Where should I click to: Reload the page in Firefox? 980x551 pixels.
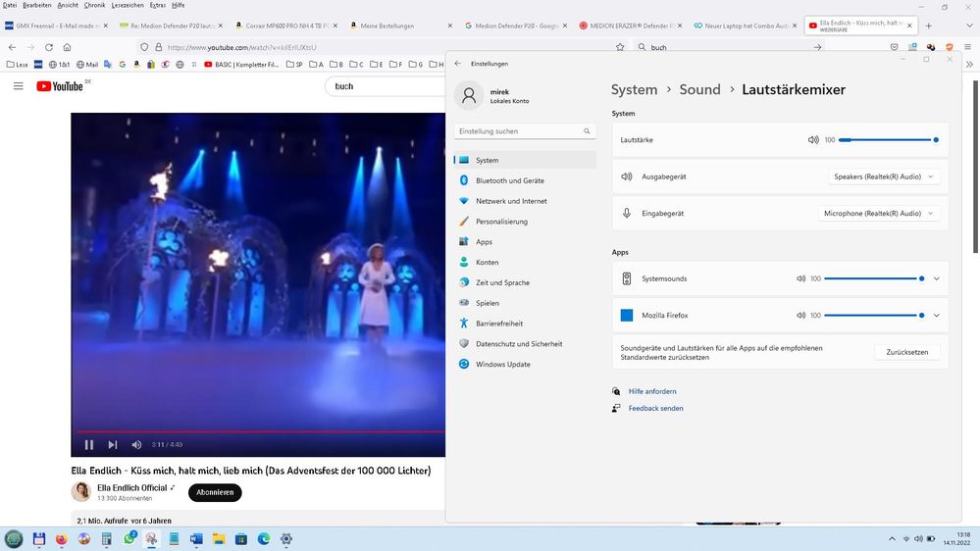[x=48, y=46]
